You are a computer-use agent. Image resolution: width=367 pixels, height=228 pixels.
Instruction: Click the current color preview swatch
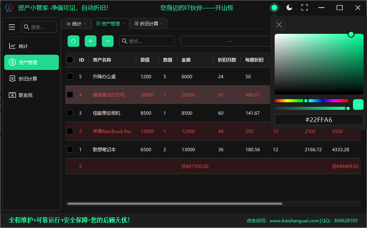pyautogui.click(x=358, y=104)
